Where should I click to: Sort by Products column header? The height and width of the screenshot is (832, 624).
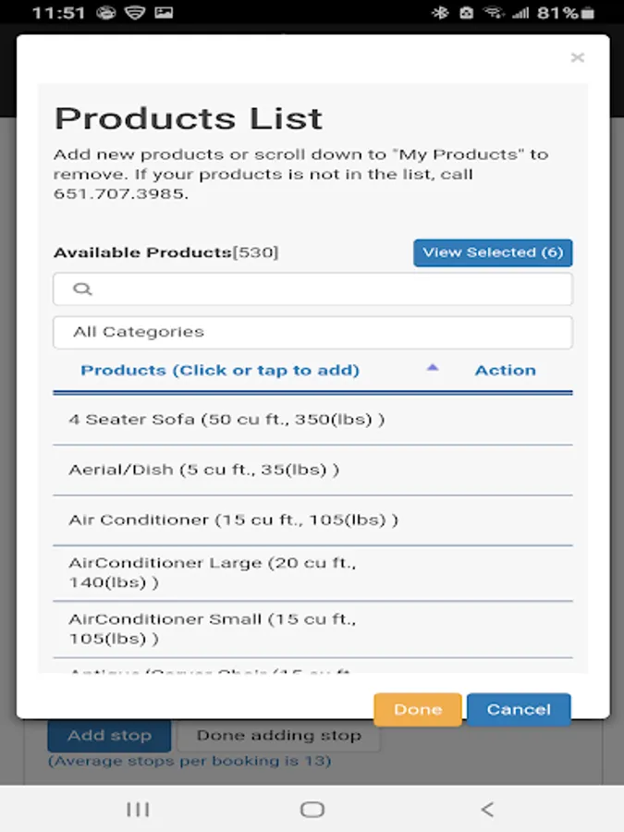[220, 371]
